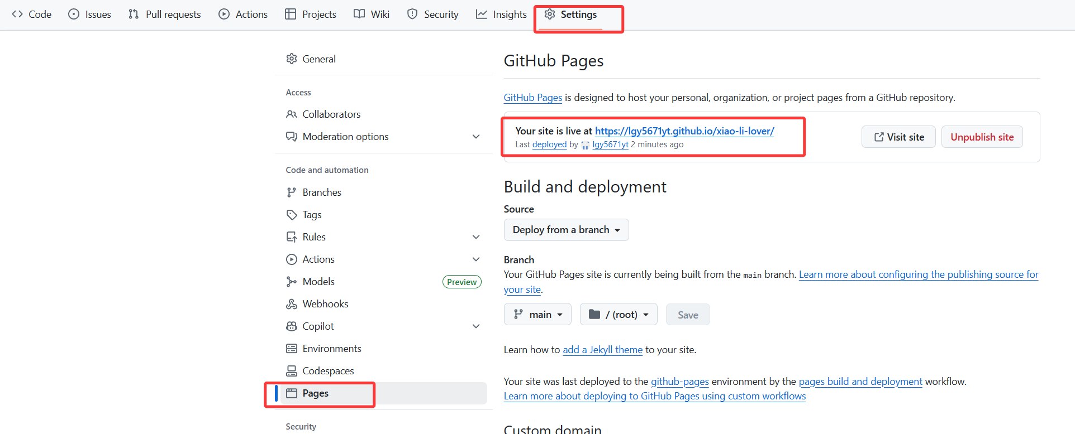
Task: Open pages build and deployment workflow link
Action: [860, 382]
